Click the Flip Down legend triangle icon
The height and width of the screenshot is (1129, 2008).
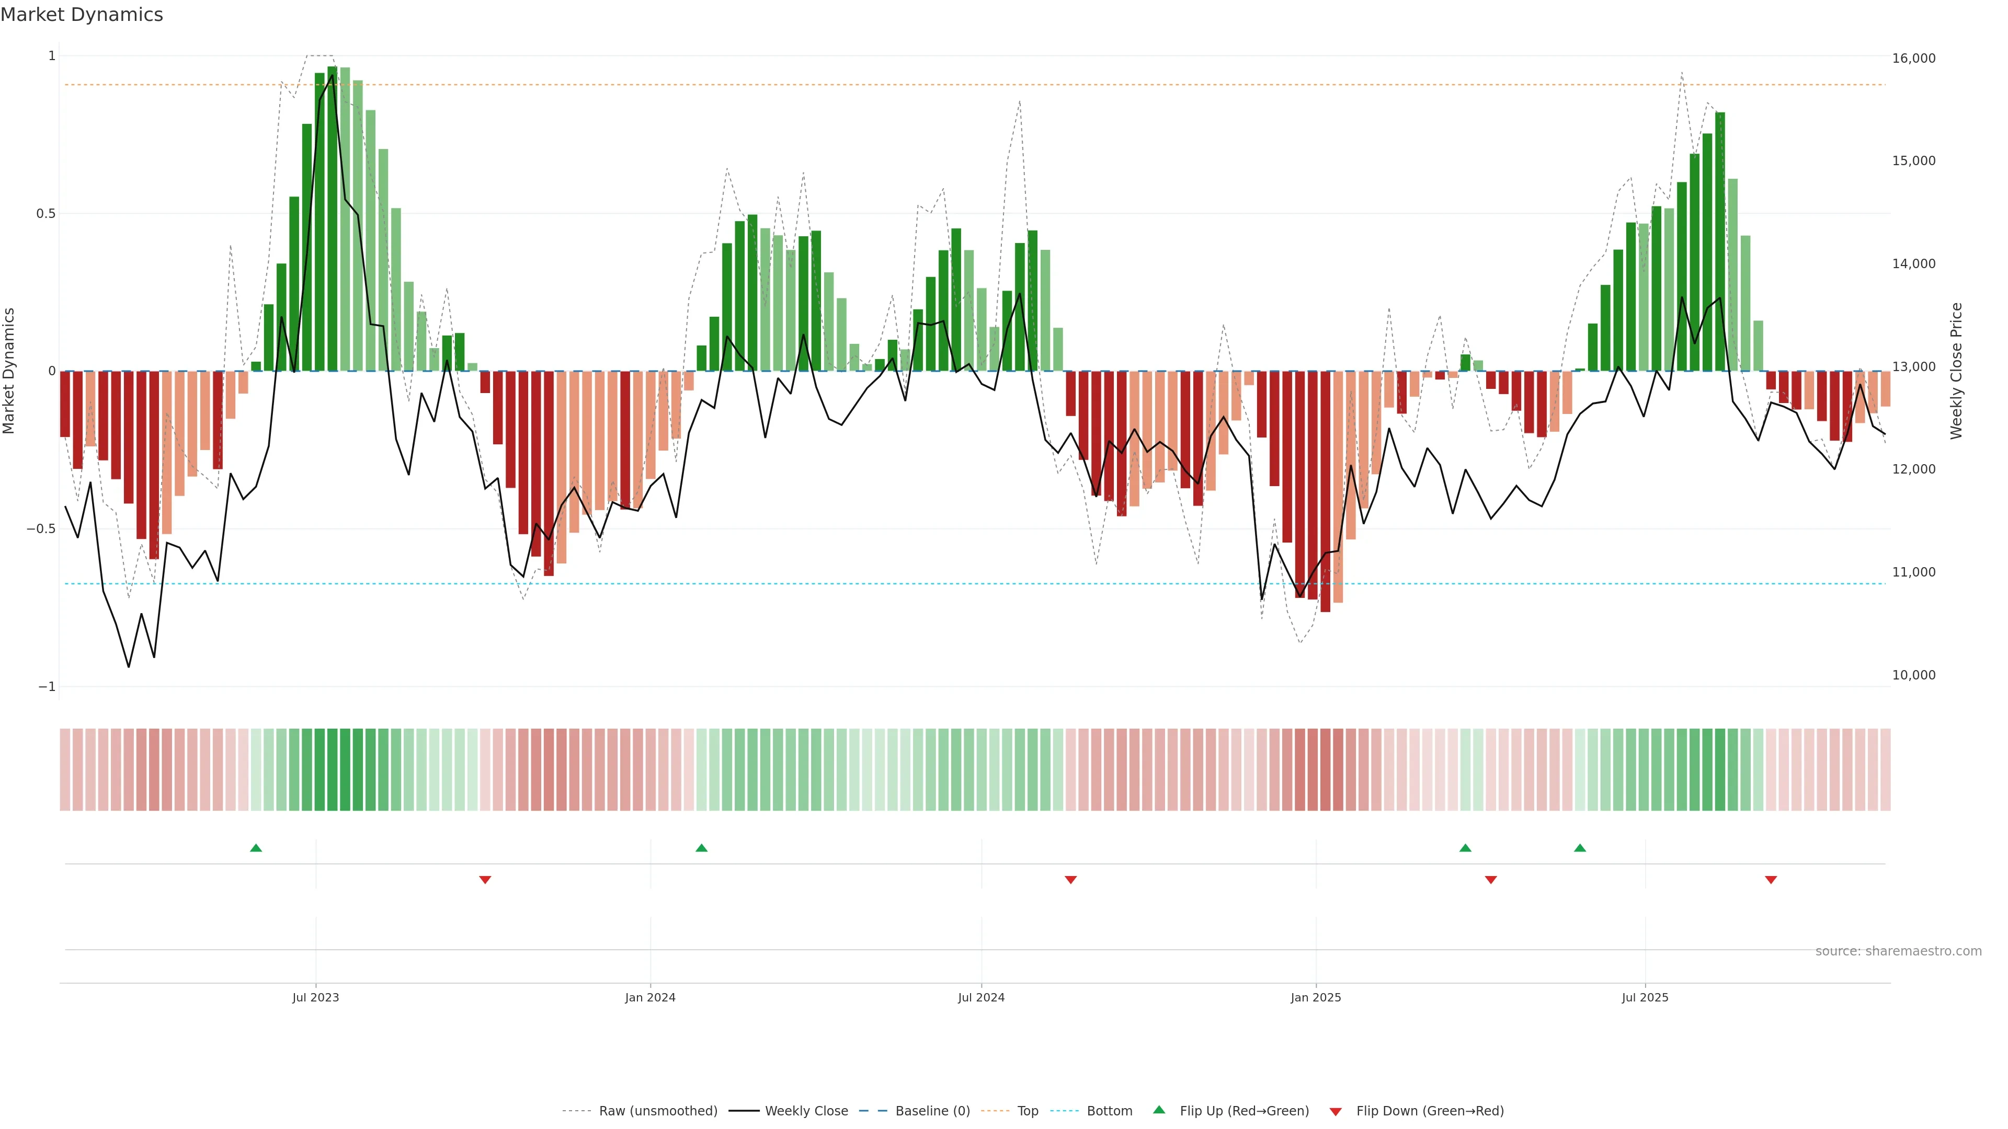click(x=1336, y=1112)
